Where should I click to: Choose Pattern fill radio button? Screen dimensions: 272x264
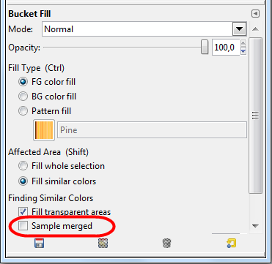pyautogui.click(x=23, y=111)
